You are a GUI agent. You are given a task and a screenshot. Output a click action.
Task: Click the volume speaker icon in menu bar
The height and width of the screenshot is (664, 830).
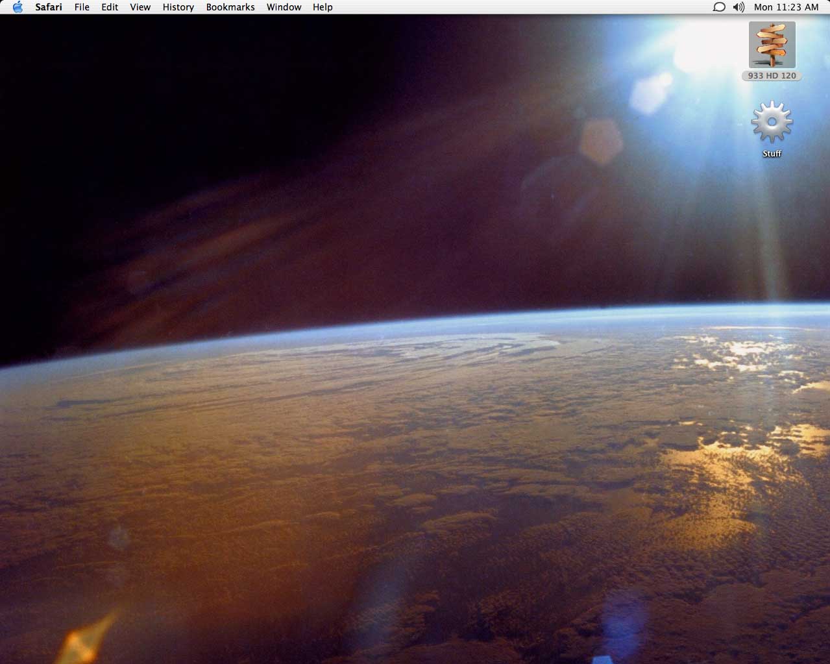coord(738,7)
